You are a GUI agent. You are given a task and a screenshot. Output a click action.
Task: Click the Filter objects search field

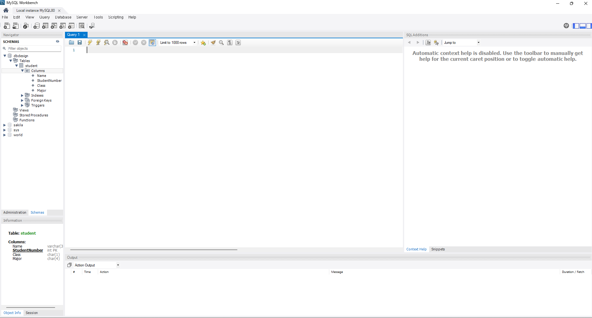click(34, 48)
